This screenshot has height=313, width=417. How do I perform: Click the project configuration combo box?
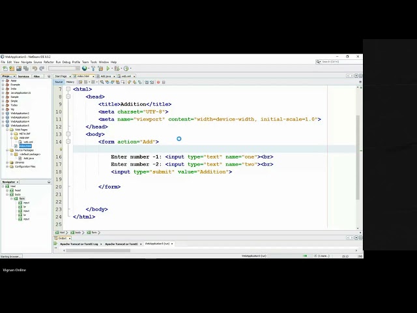click(65, 68)
